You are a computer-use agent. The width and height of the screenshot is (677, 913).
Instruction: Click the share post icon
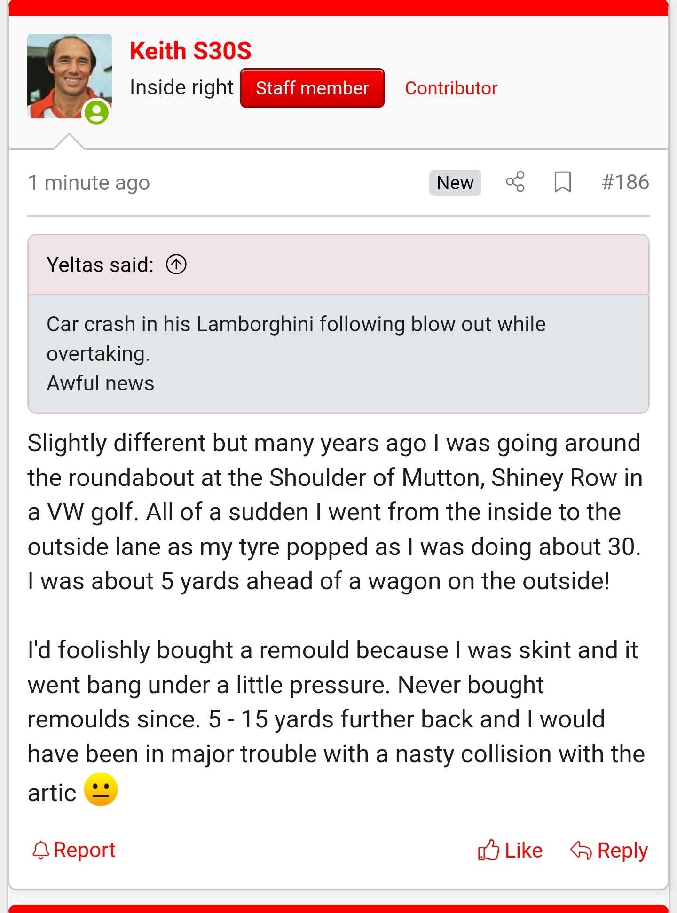tap(515, 182)
